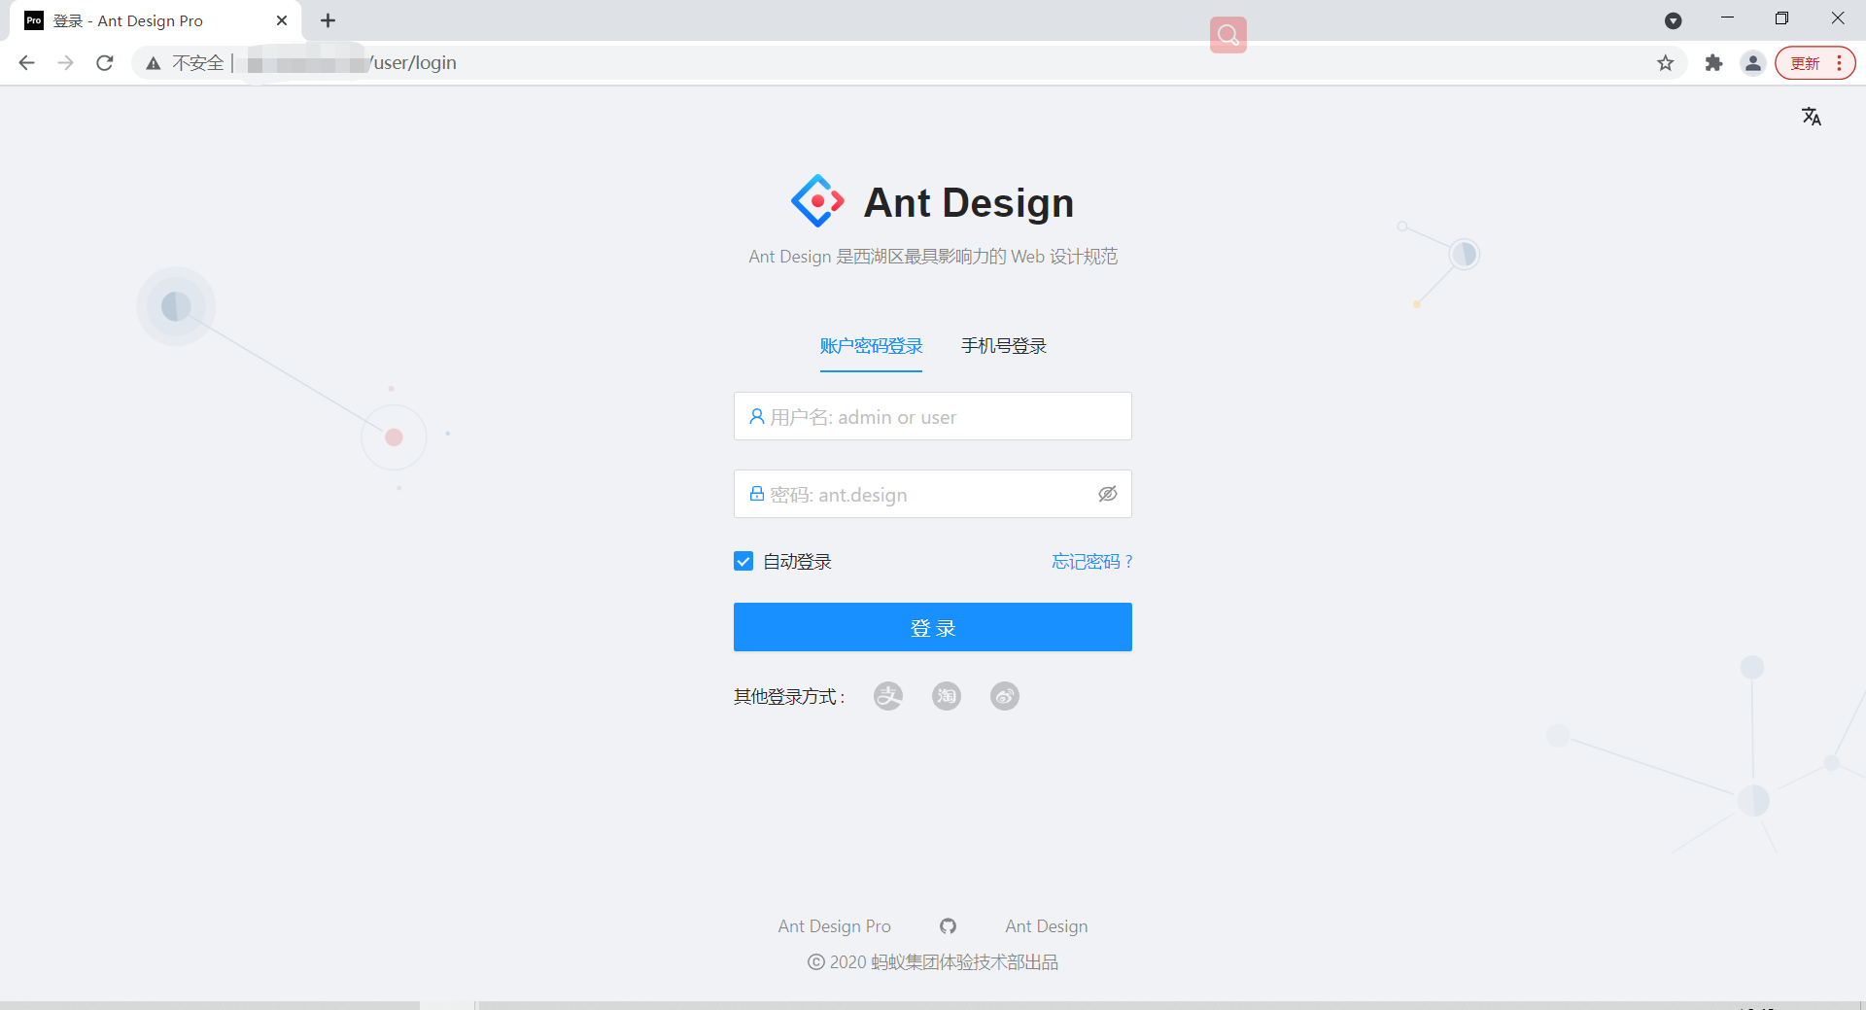Sign in with the Taobao icon
Viewport: 1866px width, 1010px height.
(947, 696)
